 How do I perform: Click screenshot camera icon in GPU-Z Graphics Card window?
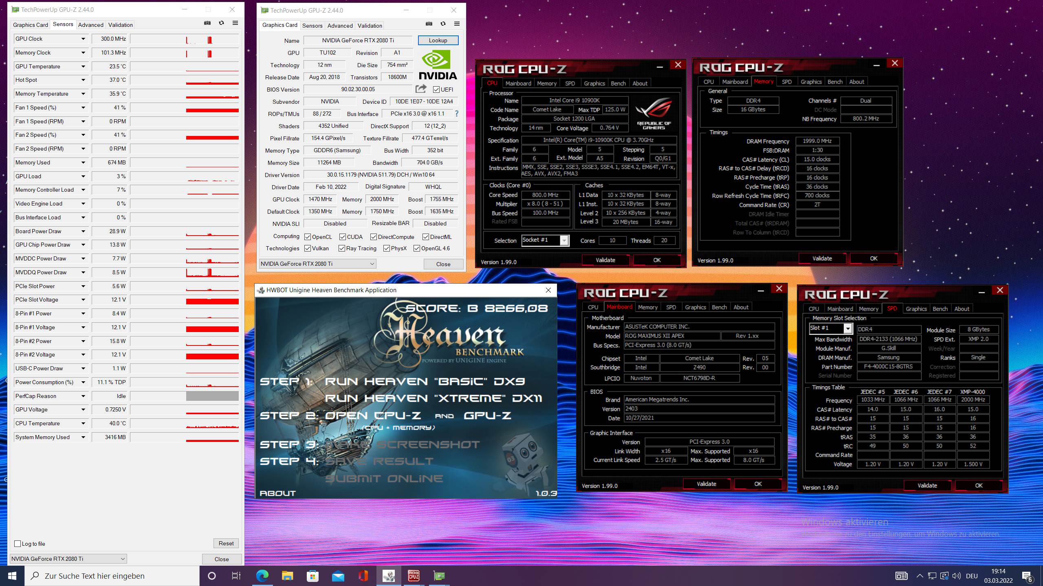429,24
